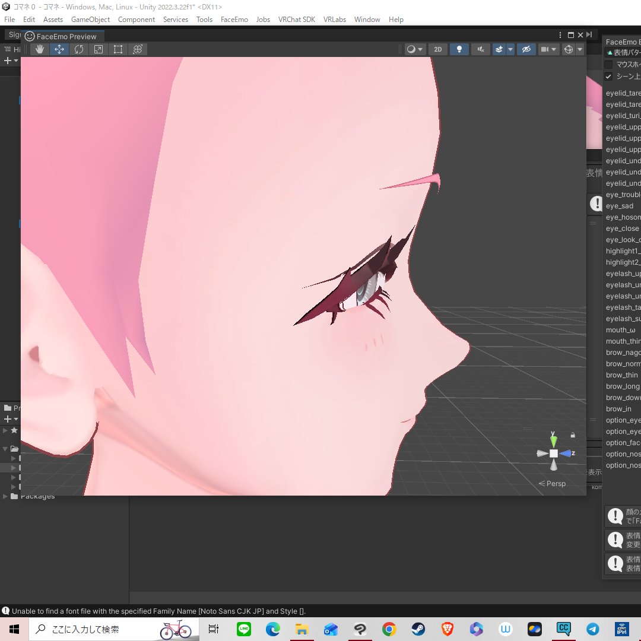Toggle 2D view mode
This screenshot has width=641, height=641.
438,49
